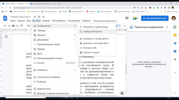Click the cloud save status icon
This screenshot has width=179, height=100.
(x=44, y=17)
